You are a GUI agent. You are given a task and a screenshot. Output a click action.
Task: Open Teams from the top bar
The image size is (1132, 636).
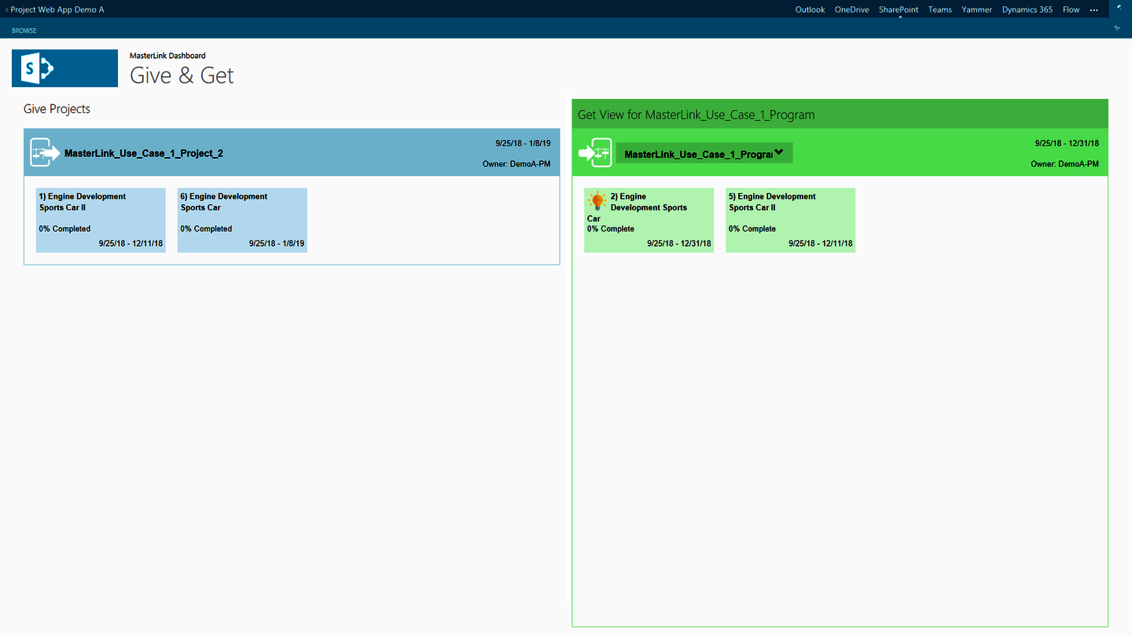point(939,9)
